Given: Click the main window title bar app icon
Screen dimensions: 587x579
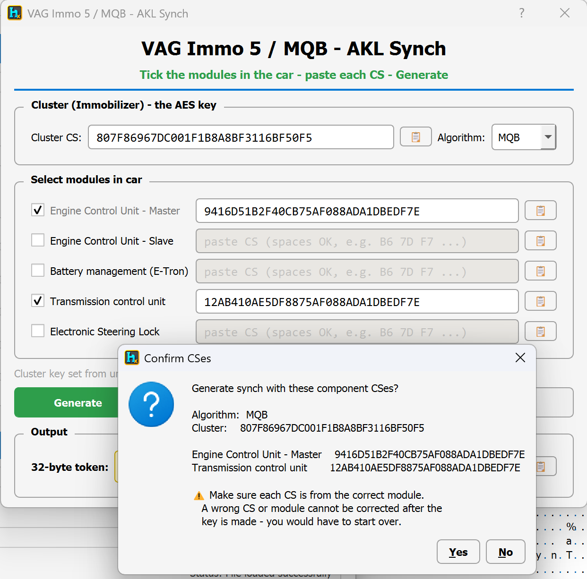Looking at the screenshot, I should (x=15, y=13).
